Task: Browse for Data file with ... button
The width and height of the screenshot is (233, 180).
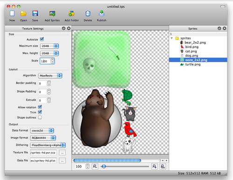Action: (62, 161)
